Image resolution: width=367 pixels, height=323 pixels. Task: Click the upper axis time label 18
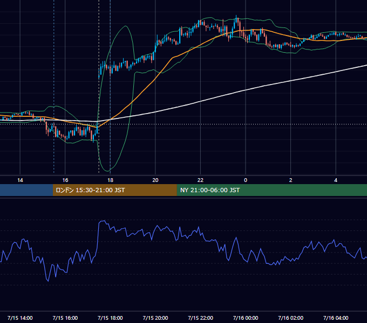(x=110, y=180)
